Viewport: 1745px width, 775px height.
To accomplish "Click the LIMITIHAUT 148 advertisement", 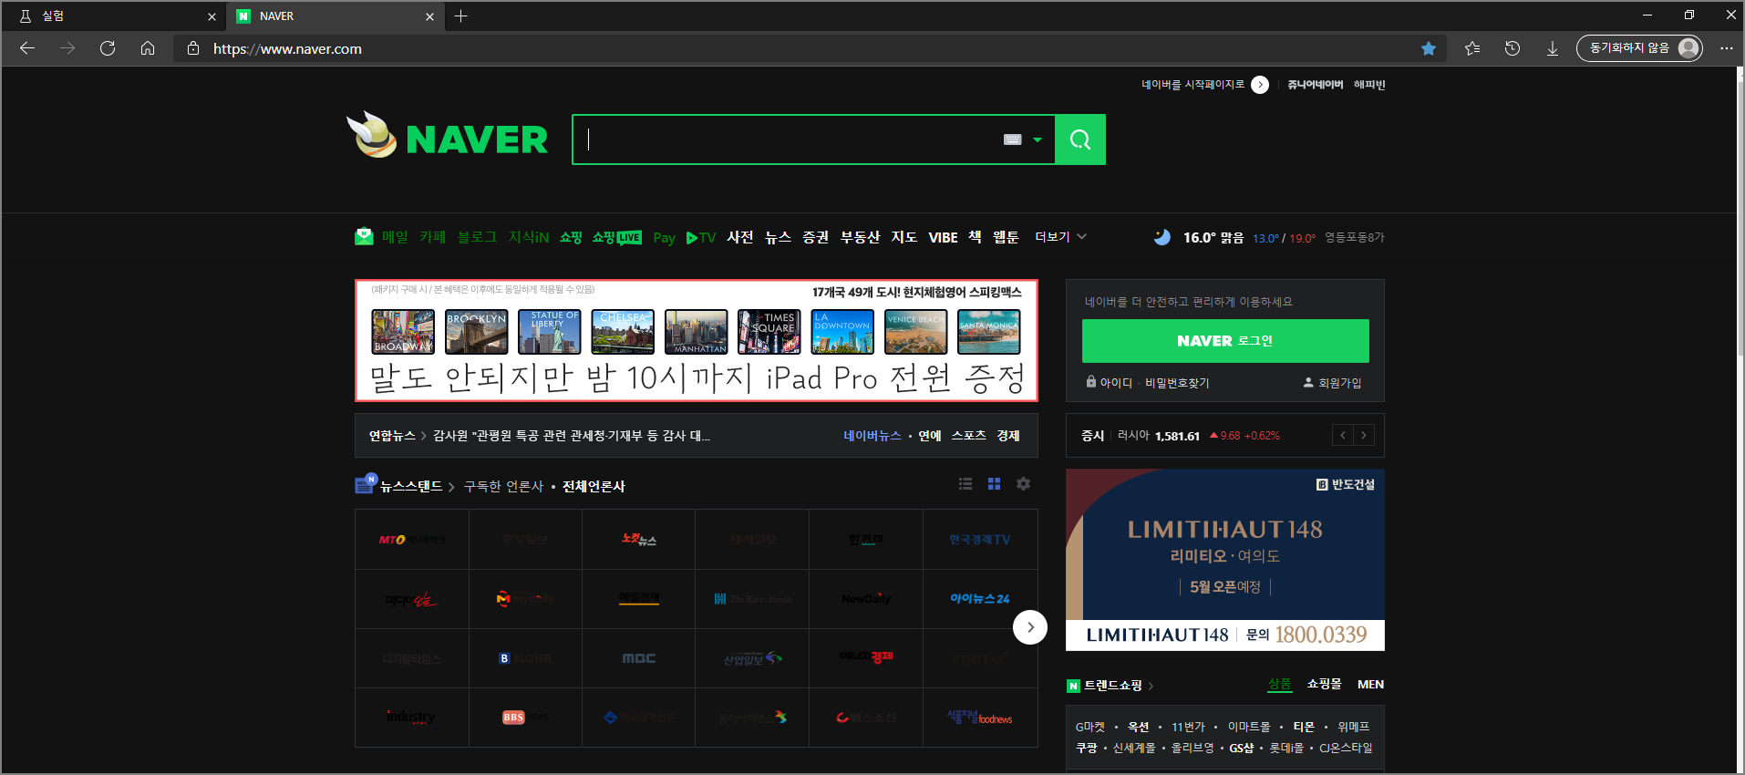I will (x=1225, y=560).
